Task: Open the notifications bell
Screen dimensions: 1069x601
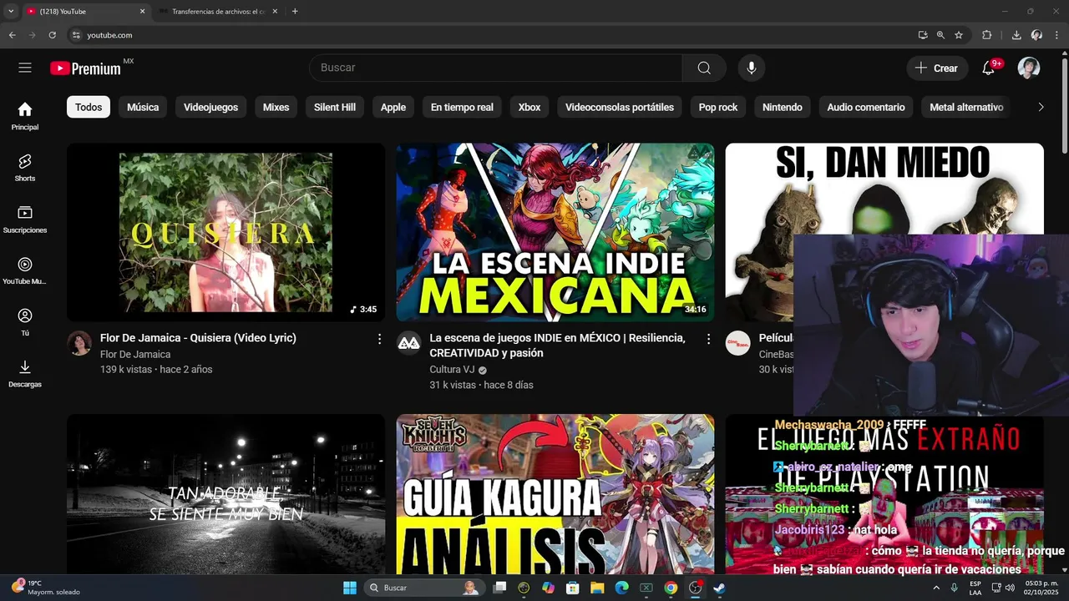Action: click(989, 68)
